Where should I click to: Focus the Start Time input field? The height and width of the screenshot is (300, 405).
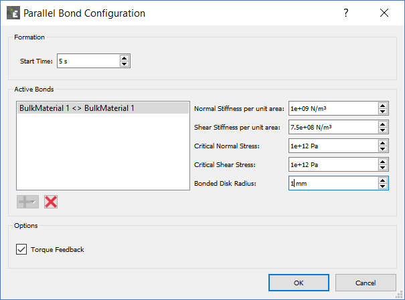(x=87, y=61)
